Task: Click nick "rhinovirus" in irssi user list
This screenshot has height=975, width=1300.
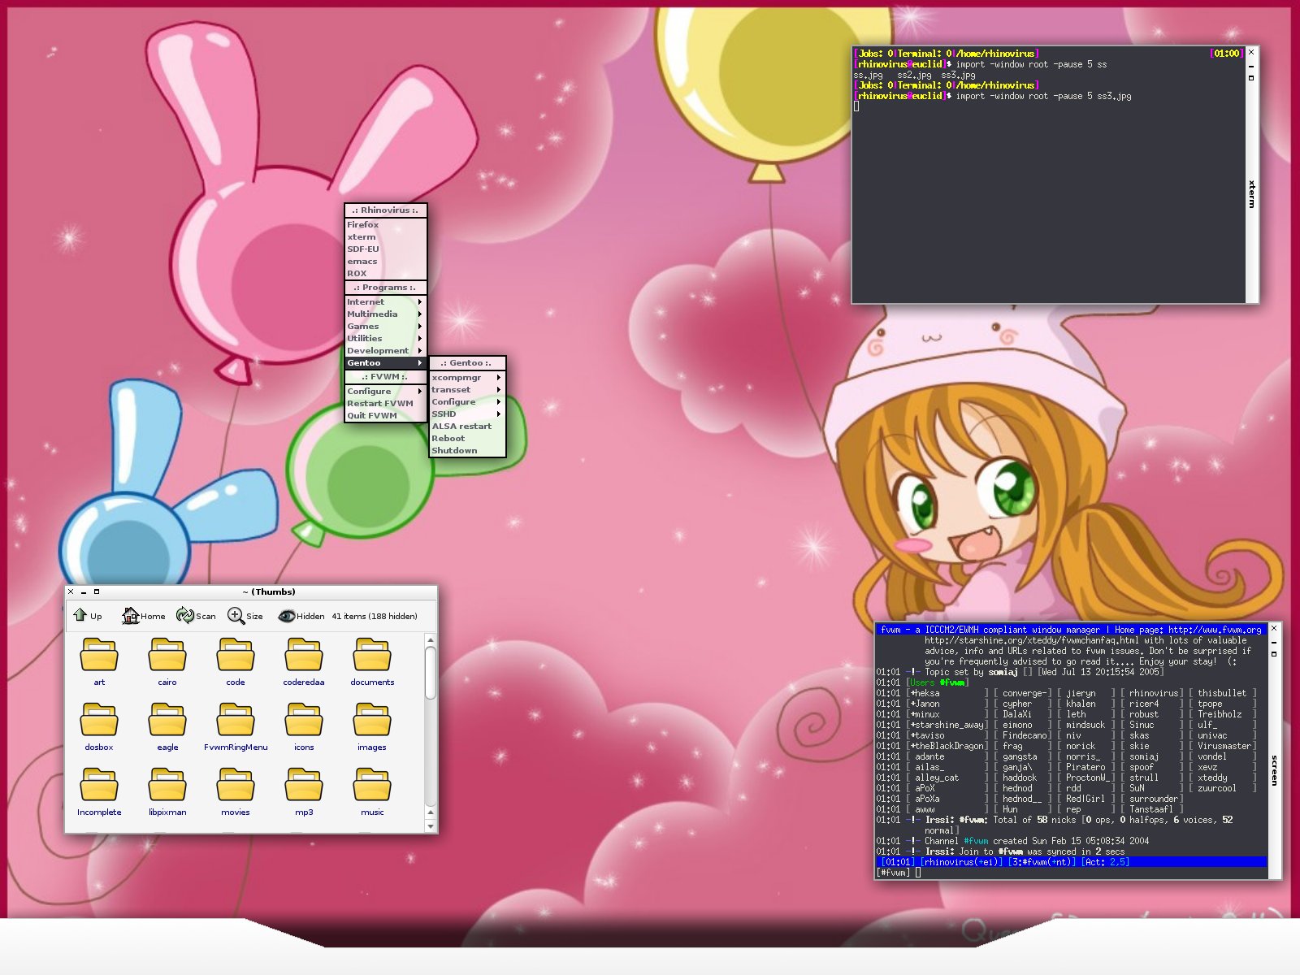Action: pos(1154,693)
